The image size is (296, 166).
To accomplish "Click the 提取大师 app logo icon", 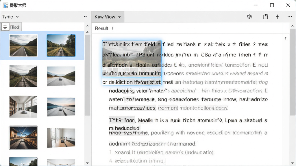I will tap(5, 5).
